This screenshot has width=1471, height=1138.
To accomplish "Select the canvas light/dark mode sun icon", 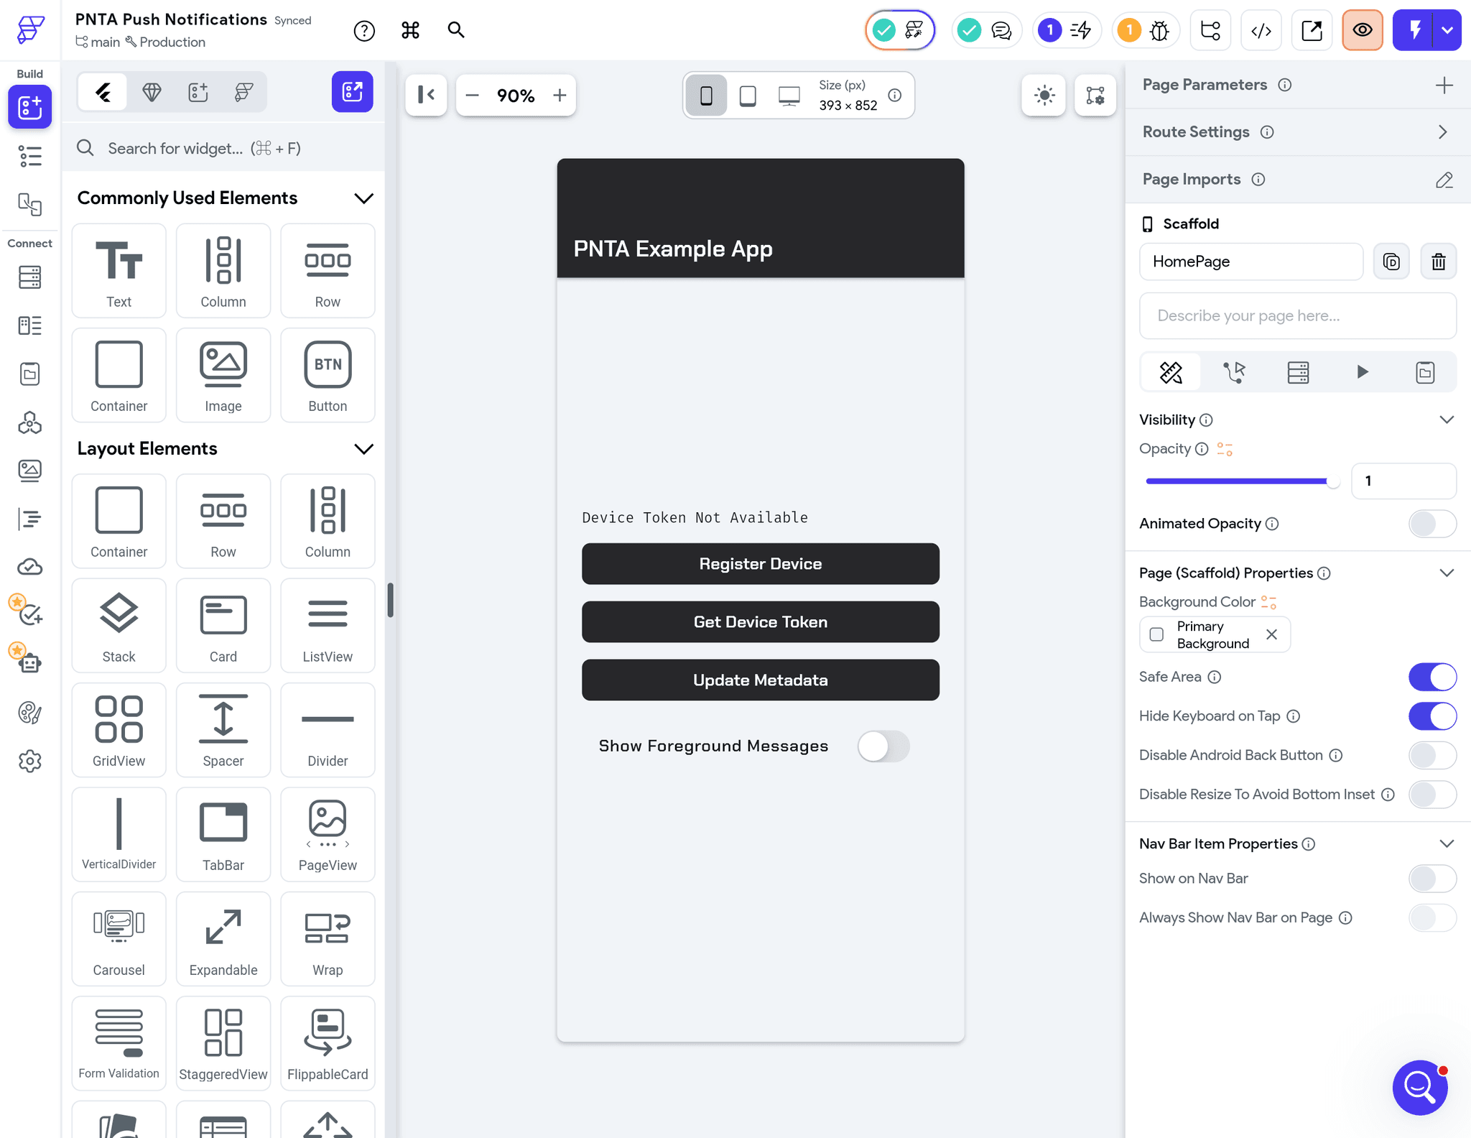I will coord(1044,95).
